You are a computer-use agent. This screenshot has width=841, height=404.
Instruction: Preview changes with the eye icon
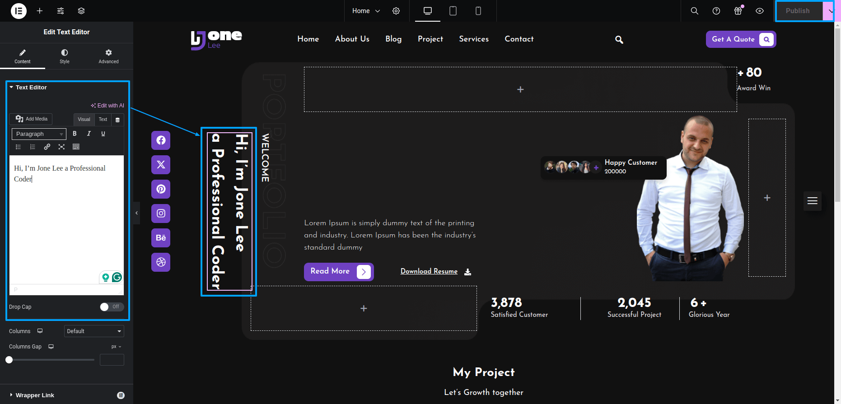coord(759,11)
